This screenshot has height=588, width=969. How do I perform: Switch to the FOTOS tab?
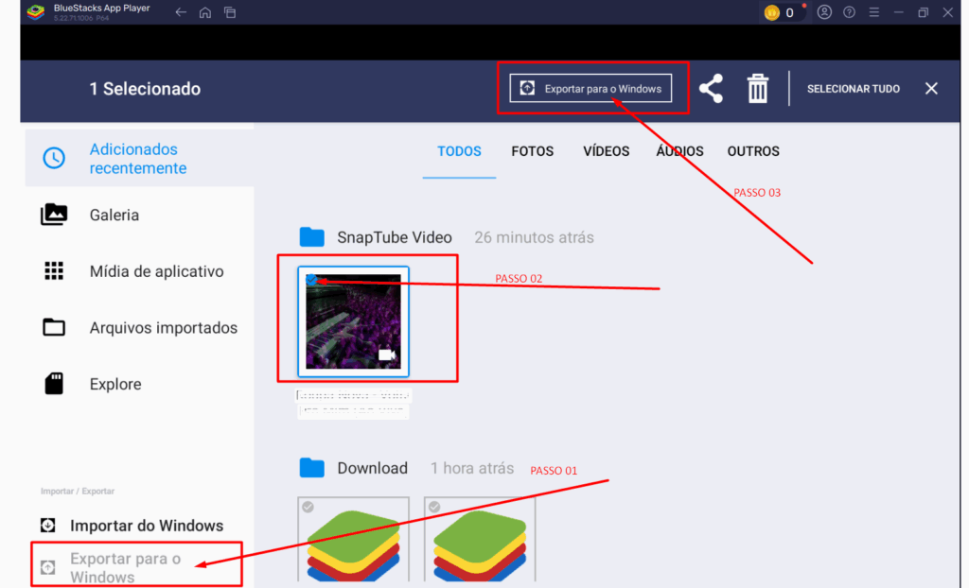click(532, 151)
